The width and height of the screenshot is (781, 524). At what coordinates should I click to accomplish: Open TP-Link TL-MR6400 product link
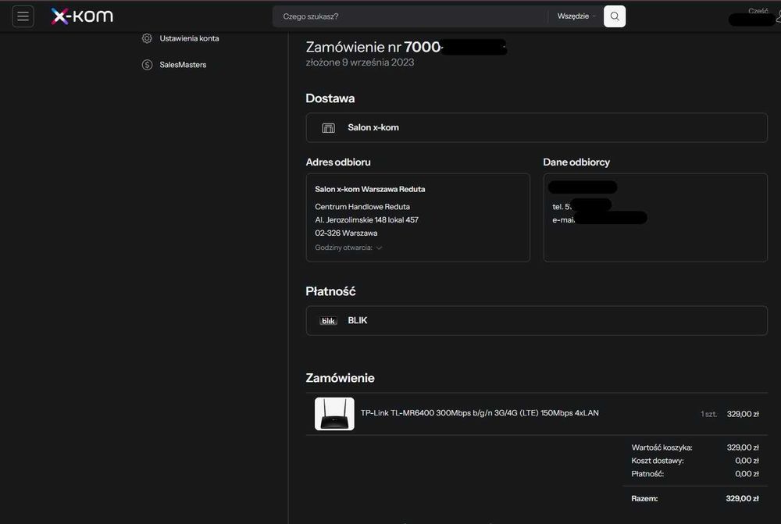[x=480, y=413]
